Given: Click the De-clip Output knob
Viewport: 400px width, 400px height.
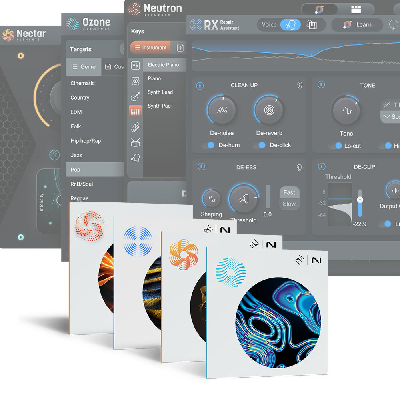Looking at the screenshot, I should (x=394, y=190).
